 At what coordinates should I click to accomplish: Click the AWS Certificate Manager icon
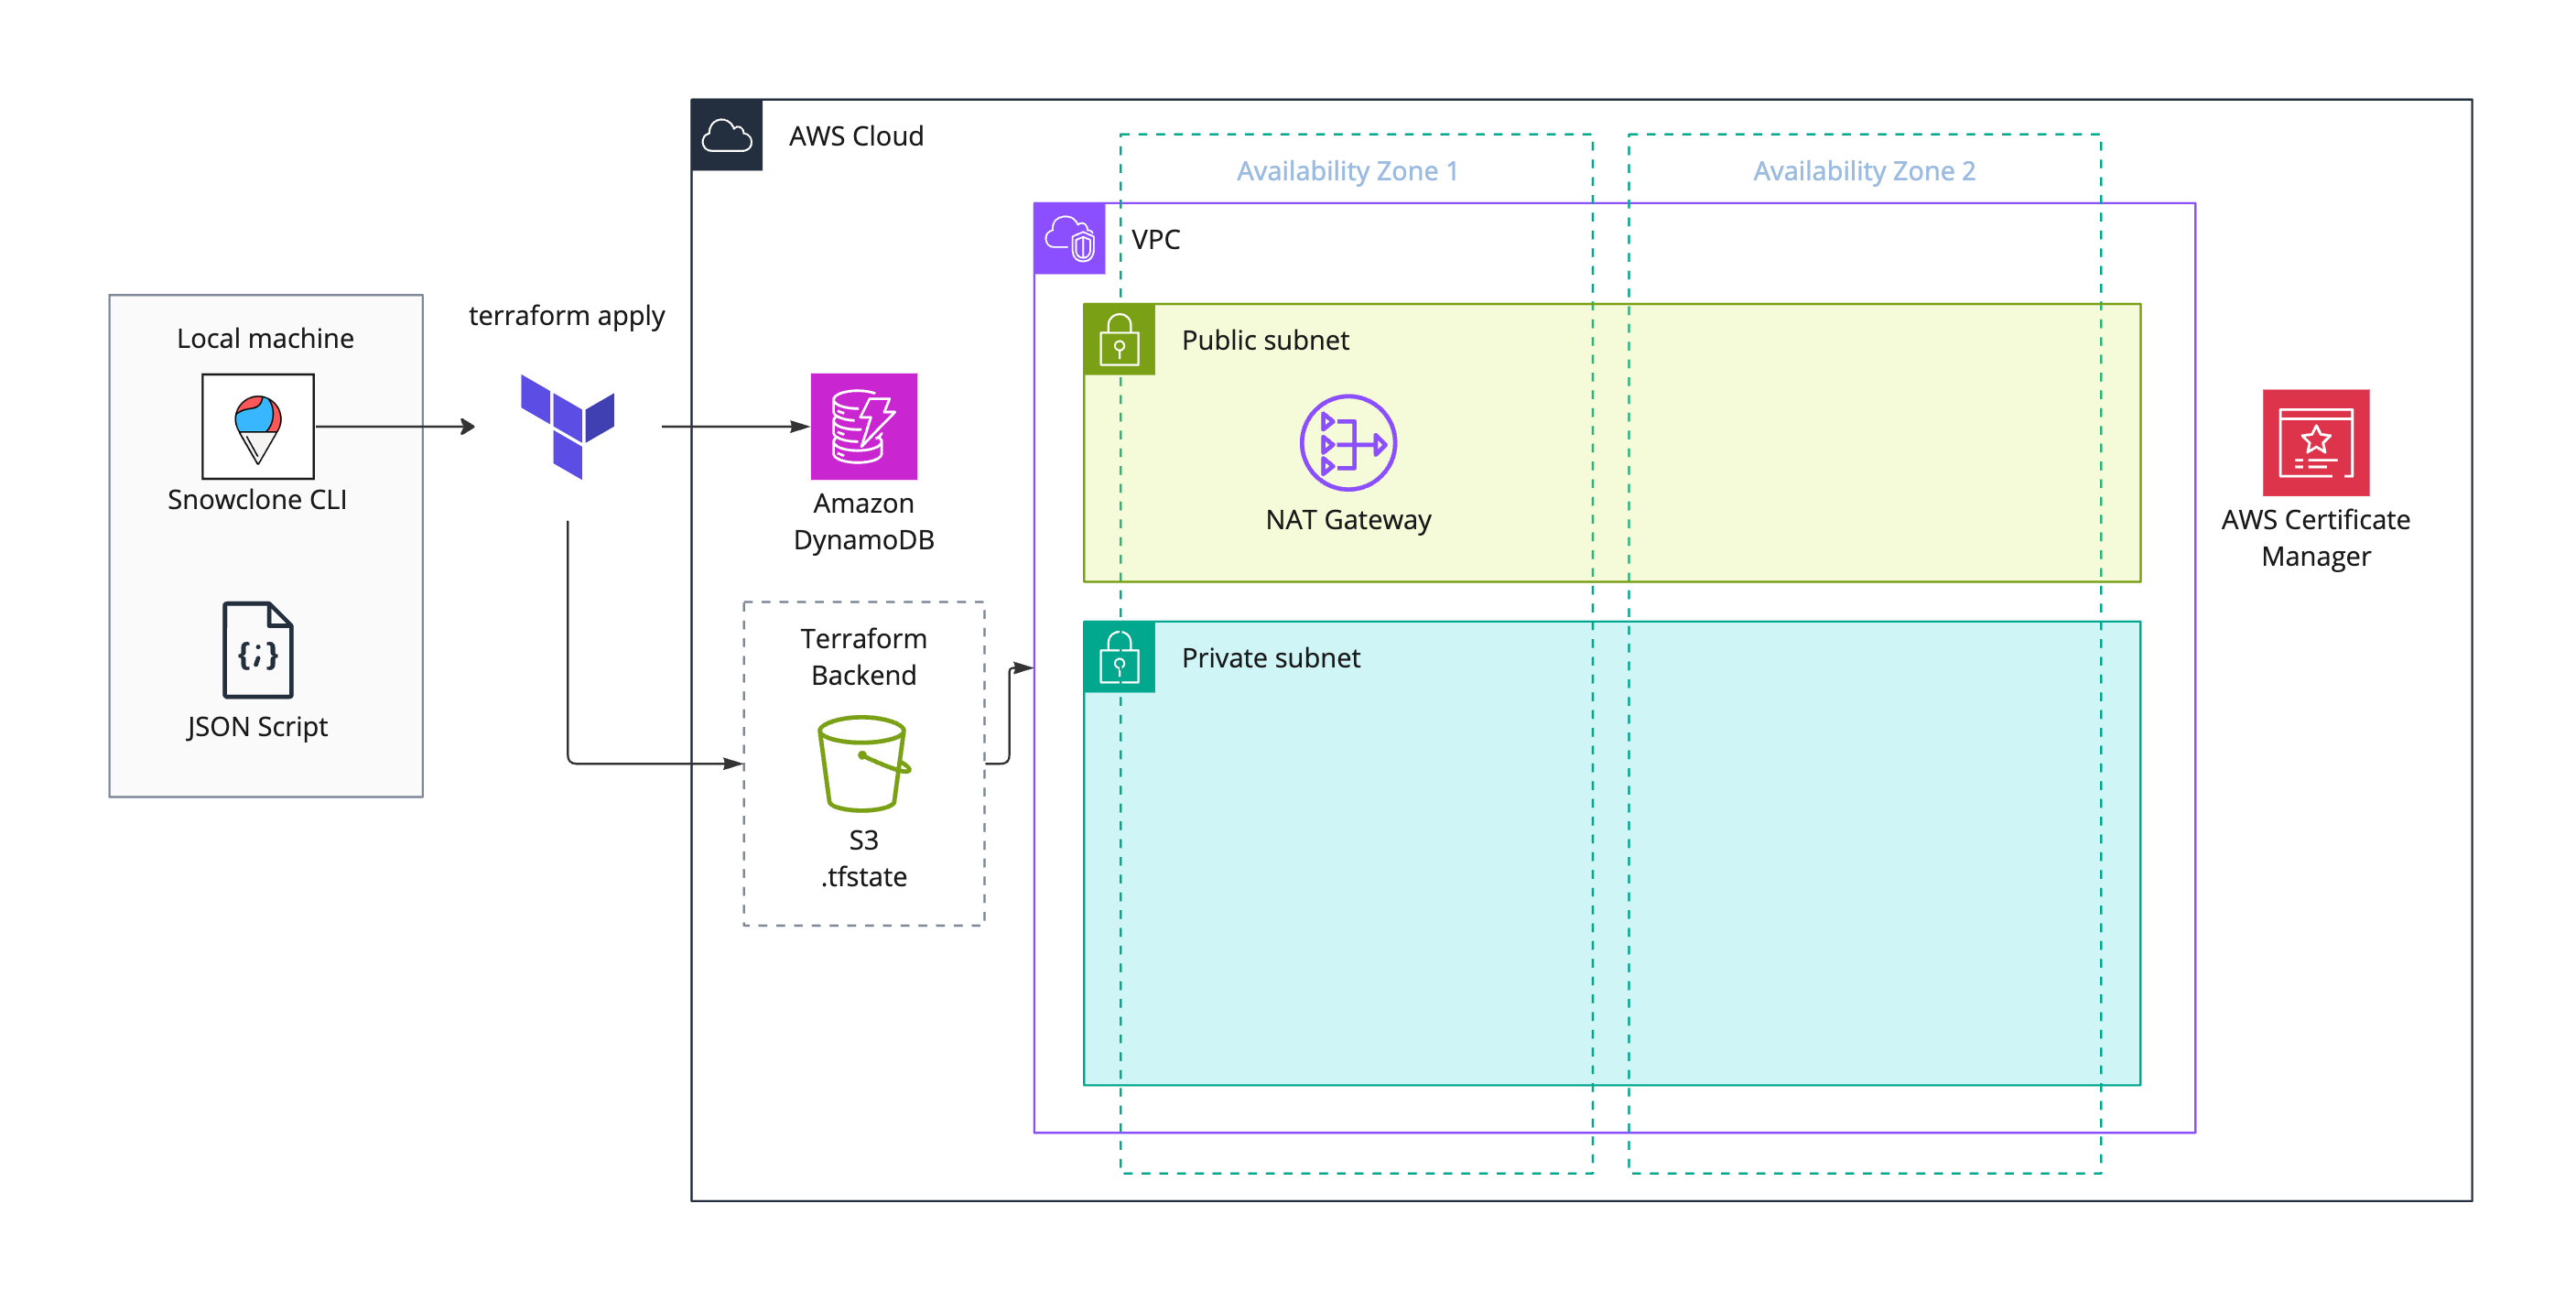pyautogui.click(x=2316, y=443)
